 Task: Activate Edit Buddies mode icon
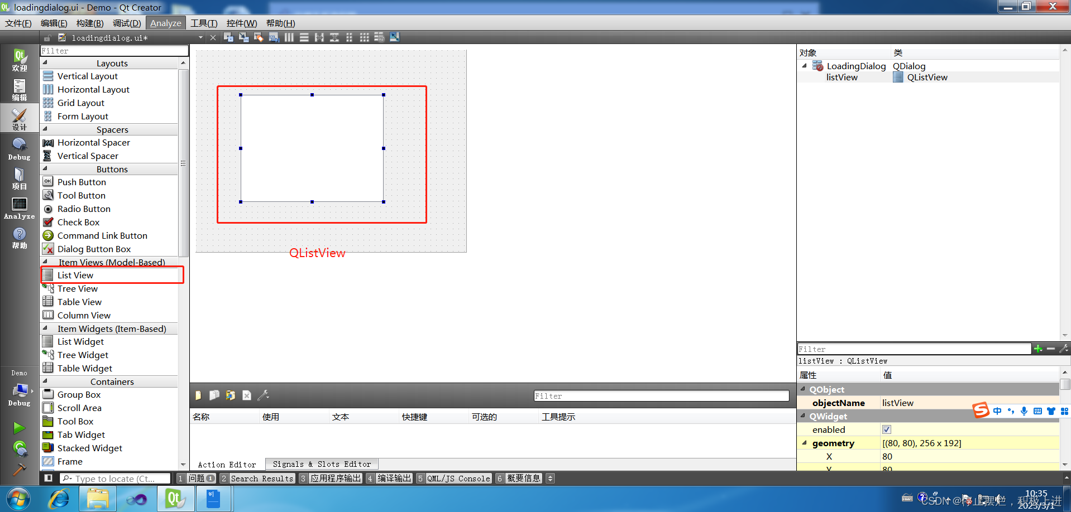coord(259,37)
